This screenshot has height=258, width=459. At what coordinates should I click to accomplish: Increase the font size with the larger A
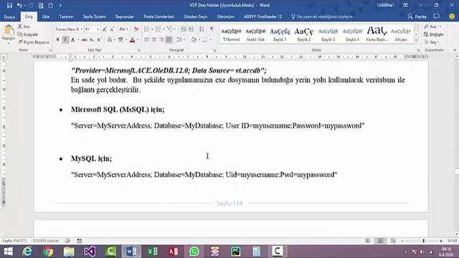(105, 29)
